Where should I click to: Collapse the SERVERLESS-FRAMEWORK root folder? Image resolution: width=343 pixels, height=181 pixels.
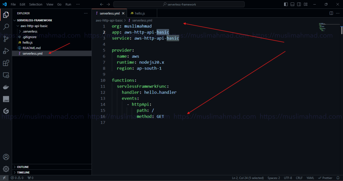52,20
